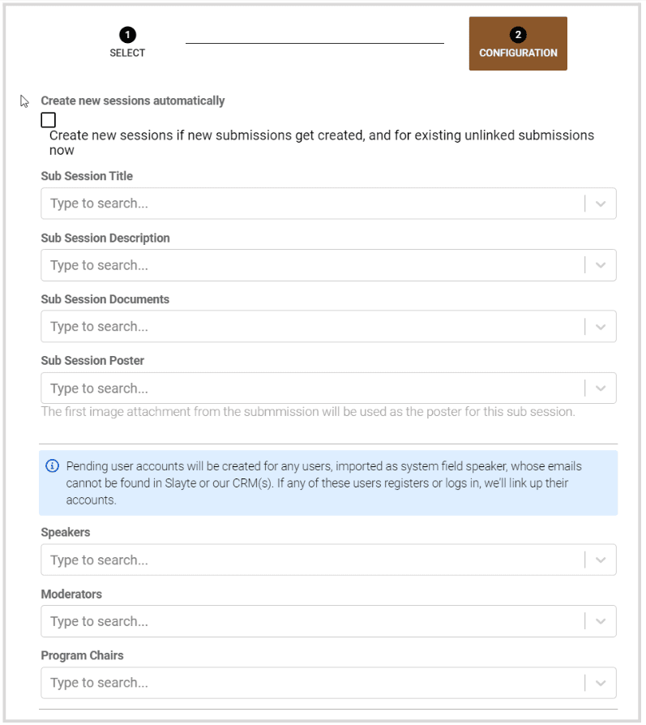The height and width of the screenshot is (725, 646).
Task: Expand the Moderators dropdown arrow
Action: point(601,622)
